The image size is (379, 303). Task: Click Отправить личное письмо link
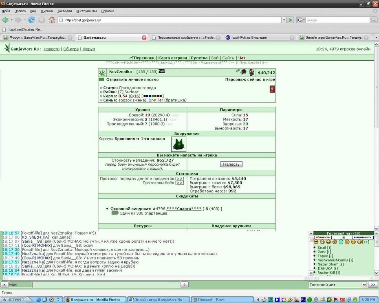click(x=132, y=79)
